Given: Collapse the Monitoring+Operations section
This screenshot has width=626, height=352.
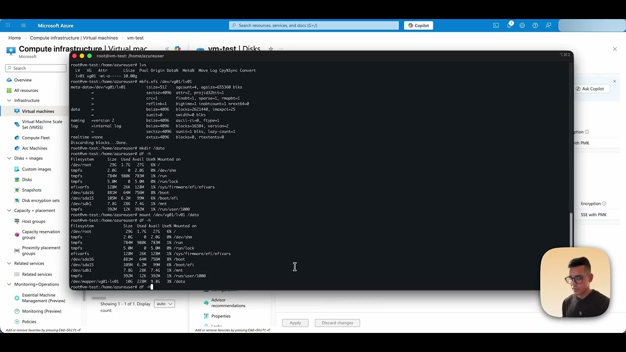Looking at the screenshot, I should 9,285.
